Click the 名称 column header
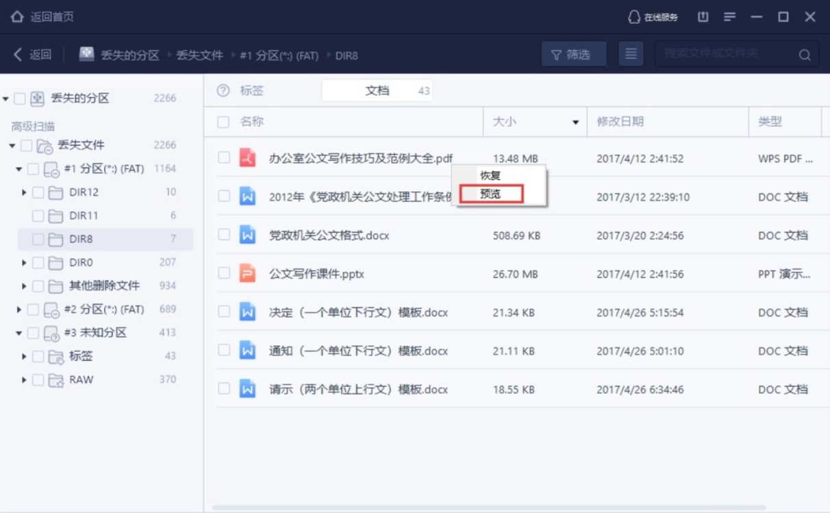This screenshot has width=830, height=513. [x=251, y=121]
